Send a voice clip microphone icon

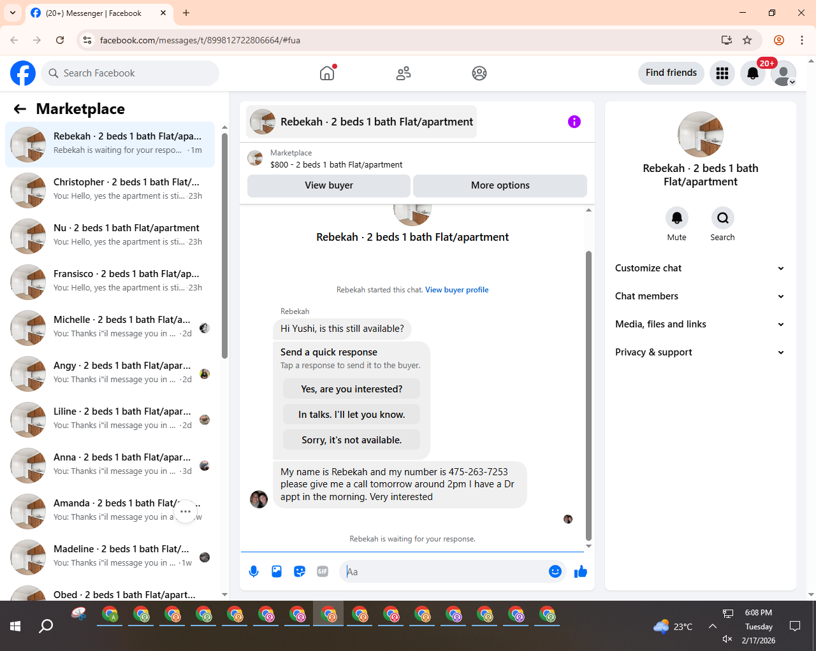(x=254, y=571)
